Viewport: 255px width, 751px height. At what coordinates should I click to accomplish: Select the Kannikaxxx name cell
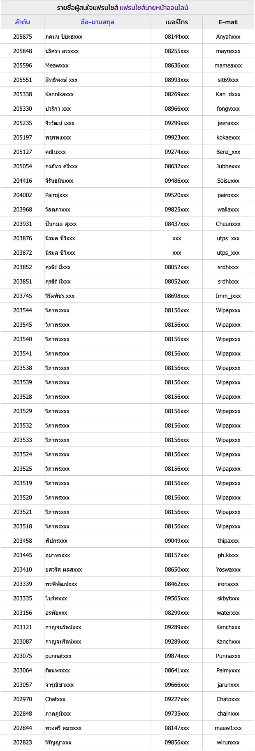[x=60, y=94]
